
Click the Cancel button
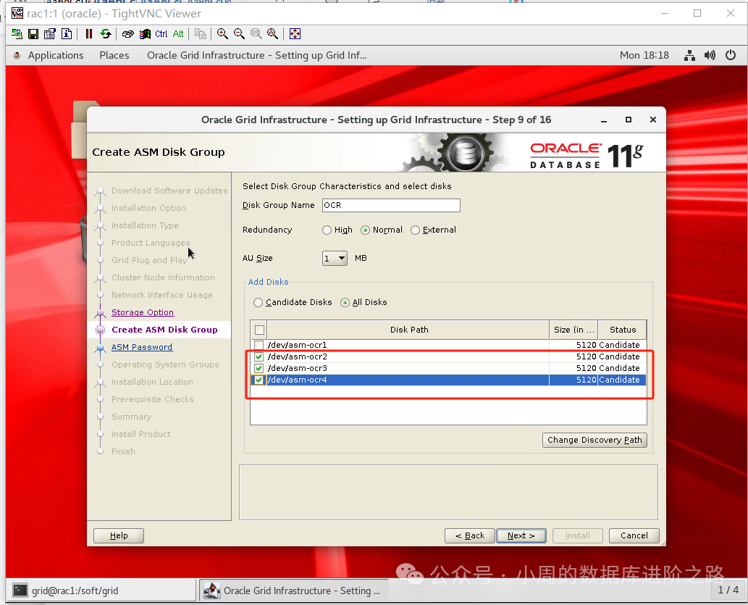click(634, 535)
